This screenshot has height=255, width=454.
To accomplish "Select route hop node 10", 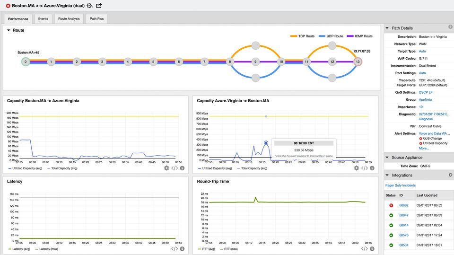I will [281, 62].
